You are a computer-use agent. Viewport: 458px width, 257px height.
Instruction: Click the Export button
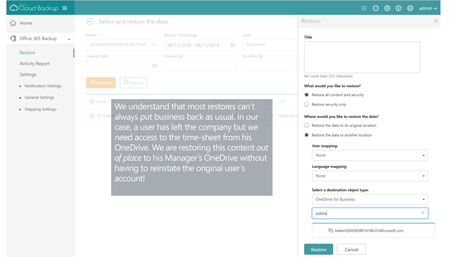click(133, 83)
